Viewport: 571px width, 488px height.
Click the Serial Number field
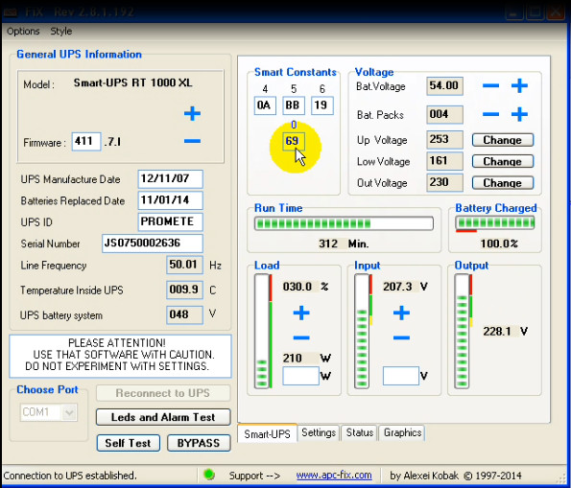coord(153,244)
